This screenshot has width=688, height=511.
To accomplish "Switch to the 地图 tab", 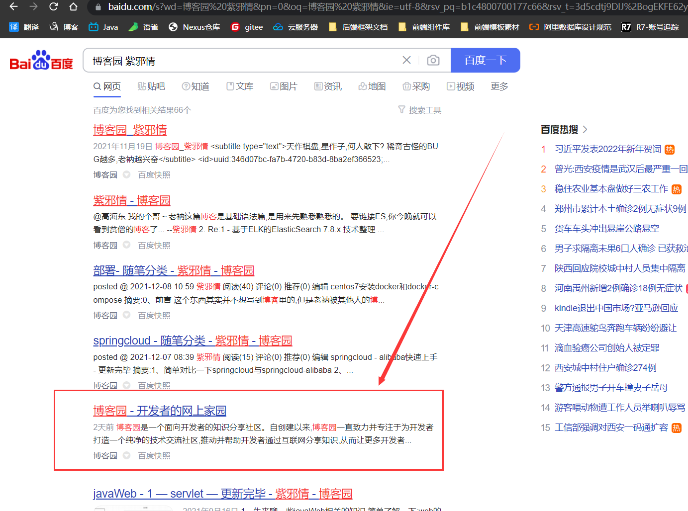I will click(372, 86).
